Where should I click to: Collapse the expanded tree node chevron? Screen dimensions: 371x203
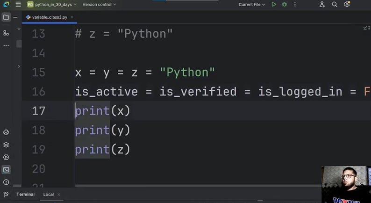[19, 29]
